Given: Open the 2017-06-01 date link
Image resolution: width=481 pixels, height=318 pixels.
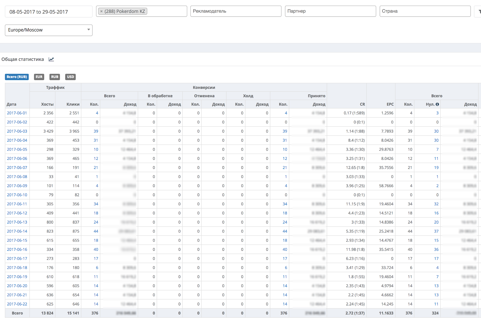Looking at the screenshot, I should (17, 113).
